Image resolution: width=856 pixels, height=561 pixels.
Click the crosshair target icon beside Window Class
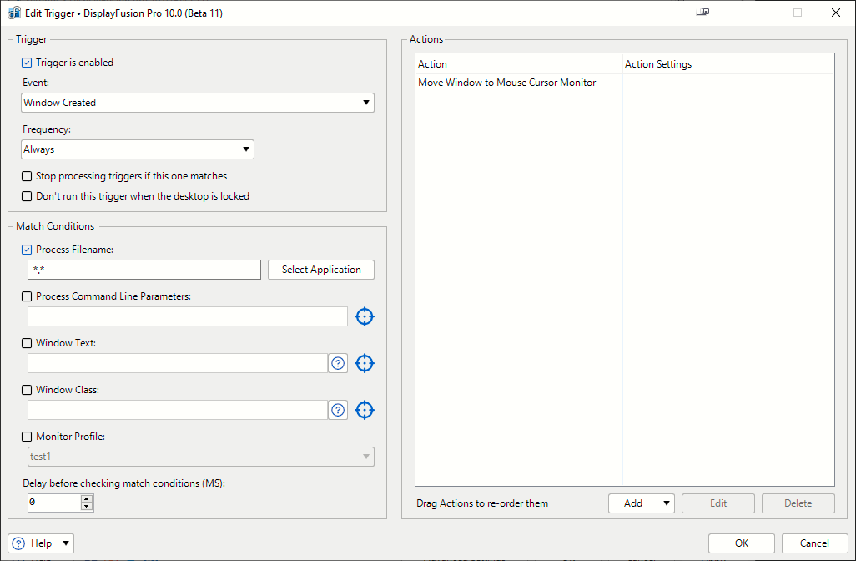pyautogui.click(x=365, y=410)
